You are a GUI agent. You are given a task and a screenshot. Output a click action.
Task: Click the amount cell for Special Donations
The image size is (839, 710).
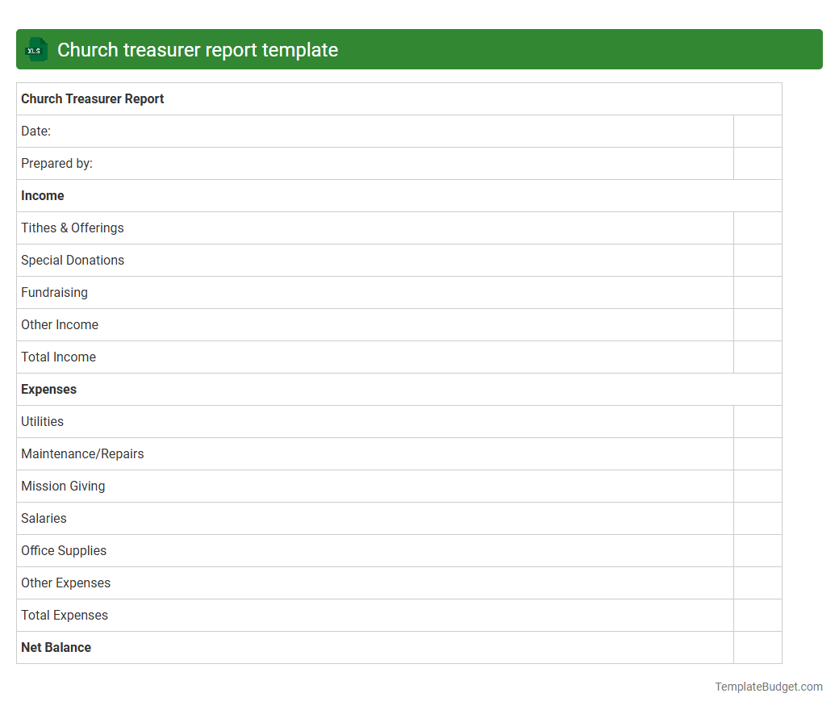758,260
